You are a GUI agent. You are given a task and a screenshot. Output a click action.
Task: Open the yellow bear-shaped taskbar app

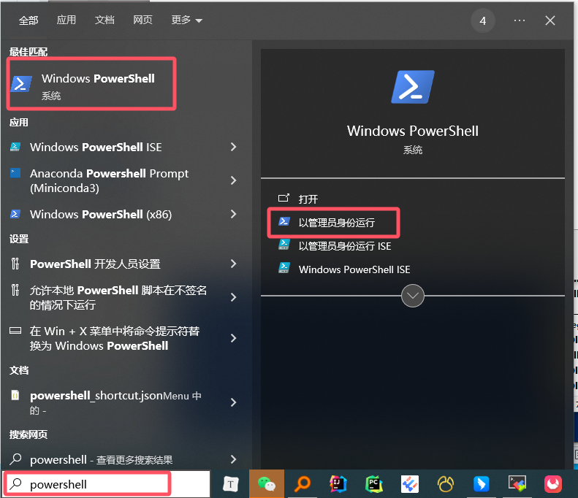point(445,483)
